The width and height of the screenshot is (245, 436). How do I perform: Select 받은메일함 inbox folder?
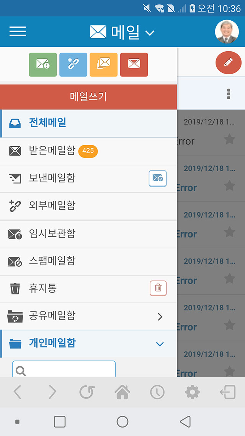(88, 151)
